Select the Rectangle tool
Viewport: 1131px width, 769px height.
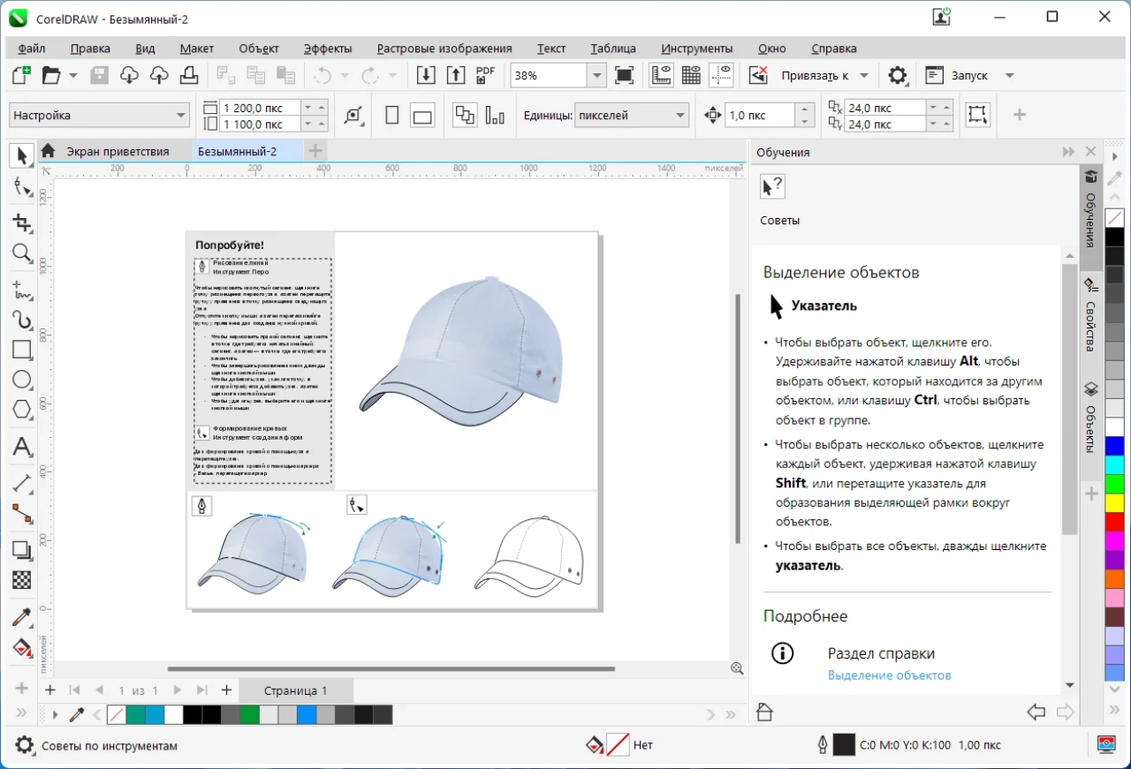(x=22, y=350)
